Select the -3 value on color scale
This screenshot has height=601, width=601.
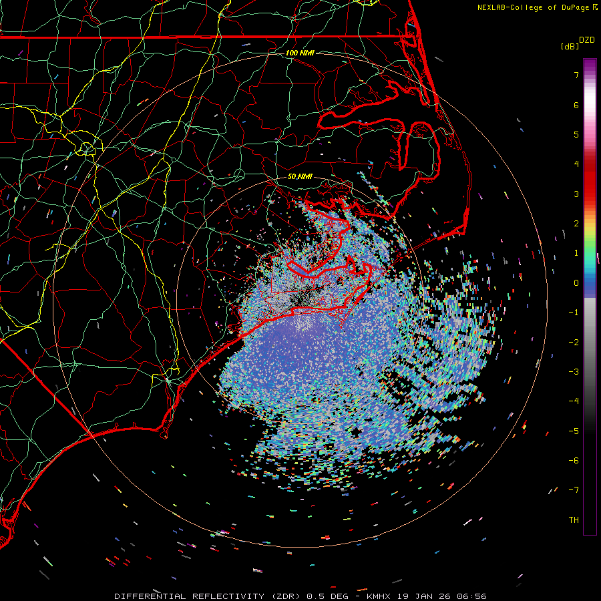pyautogui.click(x=574, y=372)
